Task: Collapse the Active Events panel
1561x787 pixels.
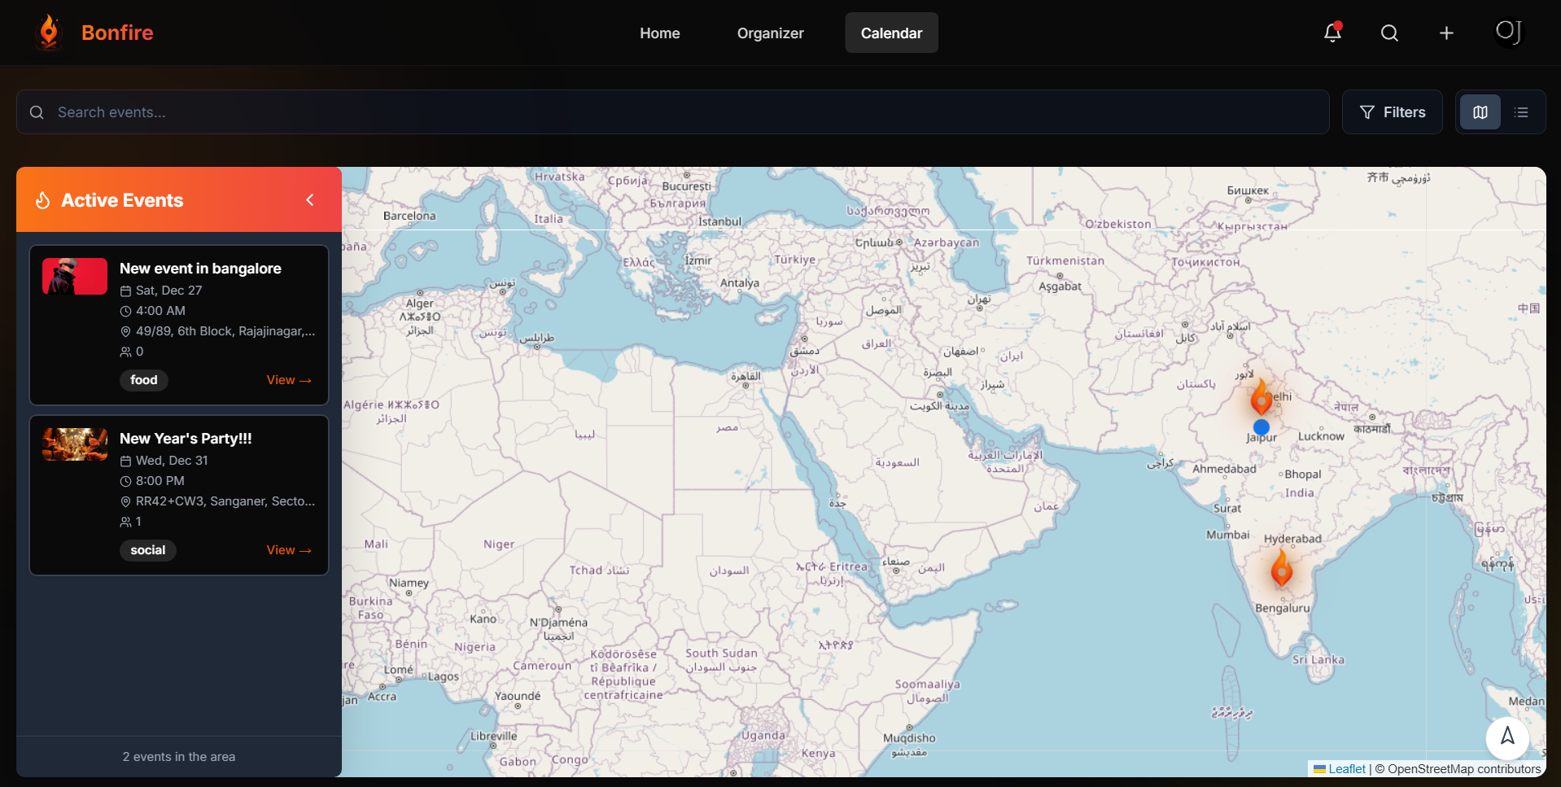Action: (310, 200)
